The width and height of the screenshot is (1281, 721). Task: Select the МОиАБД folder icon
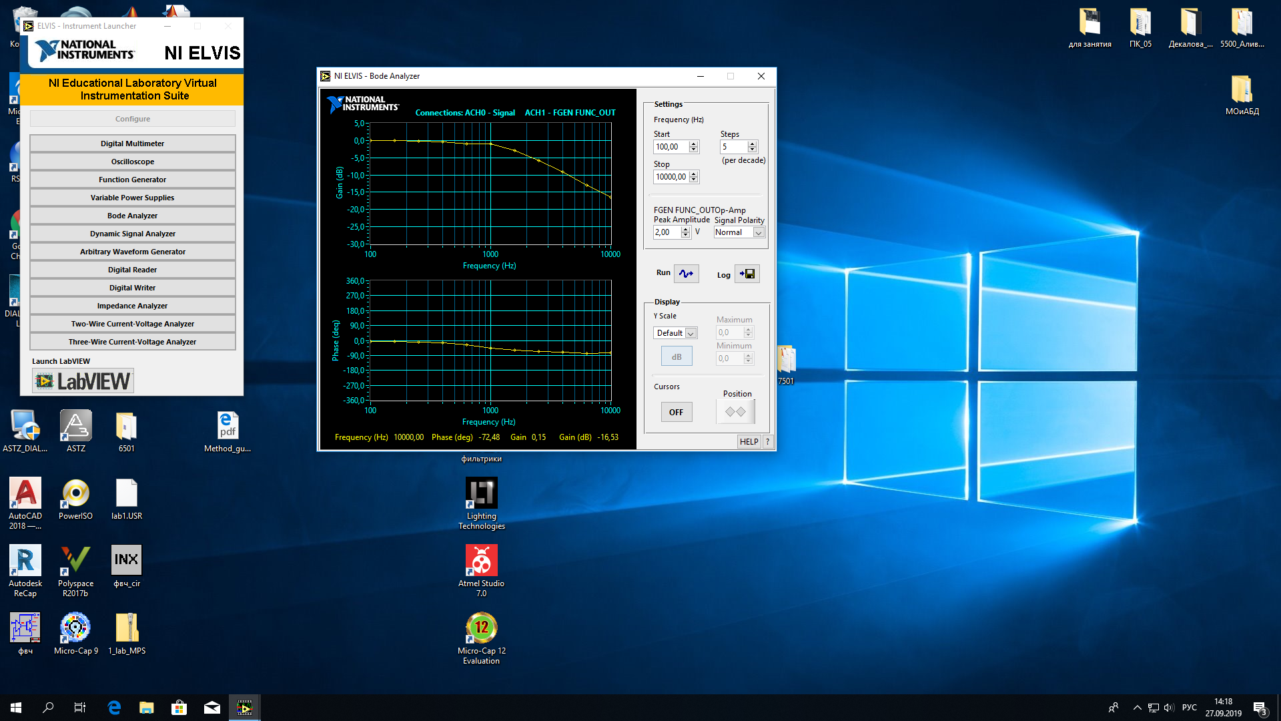coord(1242,95)
